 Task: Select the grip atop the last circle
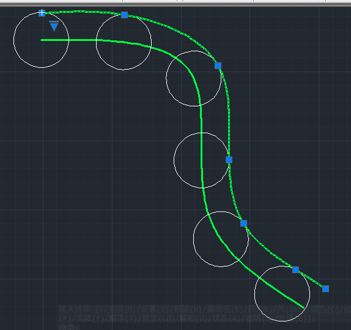tap(296, 270)
